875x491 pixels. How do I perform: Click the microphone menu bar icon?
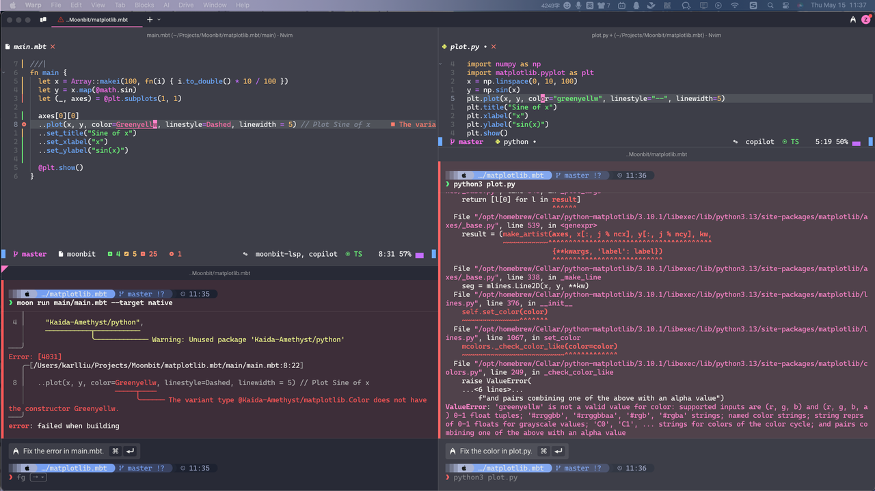point(578,5)
